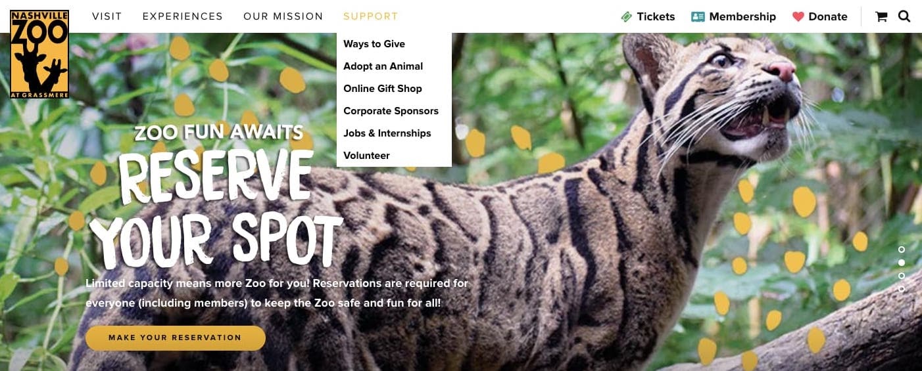Select the active second carousel dot
Viewport: 922px width, 371px height.
click(x=902, y=263)
